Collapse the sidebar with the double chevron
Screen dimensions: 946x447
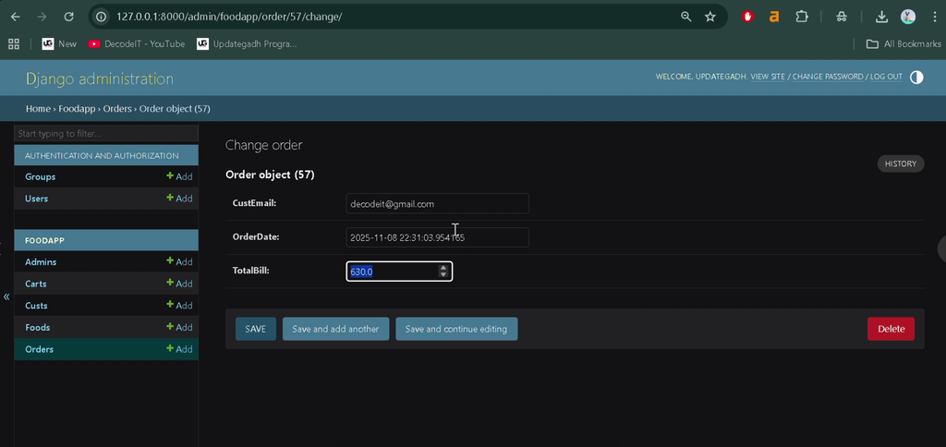point(6,296)
